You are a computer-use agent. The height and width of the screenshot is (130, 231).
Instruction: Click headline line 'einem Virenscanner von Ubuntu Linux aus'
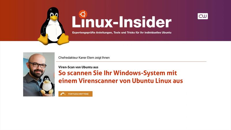point(120,81)
